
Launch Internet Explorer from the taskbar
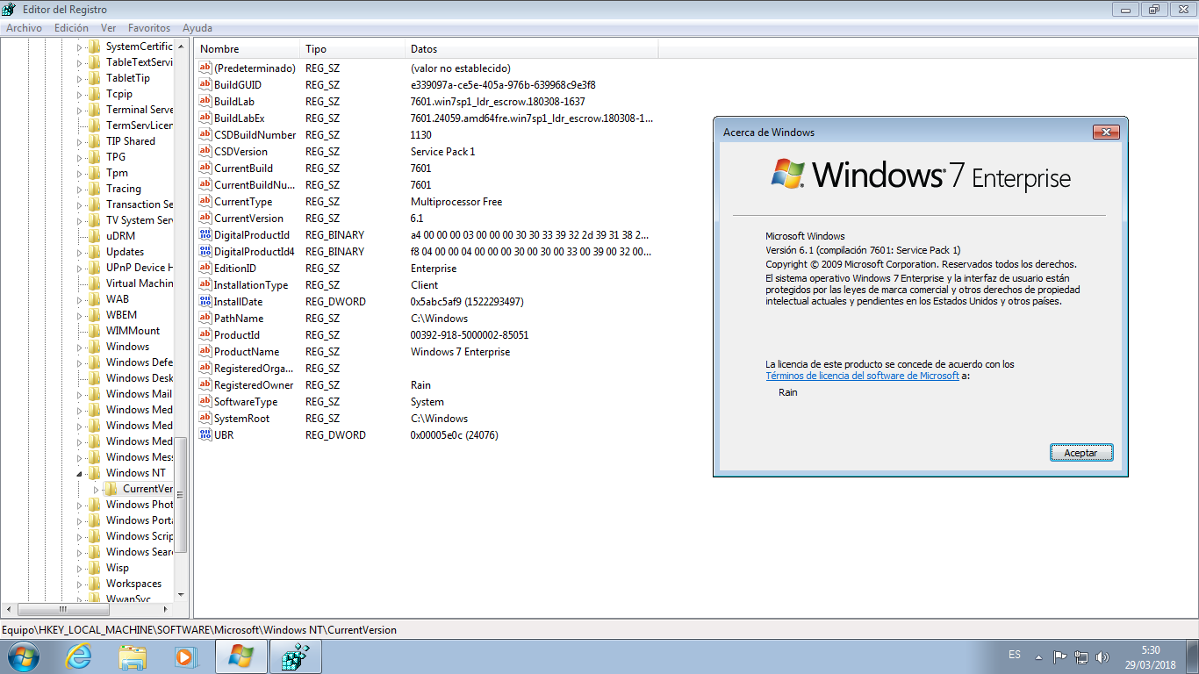click(78, 656)
